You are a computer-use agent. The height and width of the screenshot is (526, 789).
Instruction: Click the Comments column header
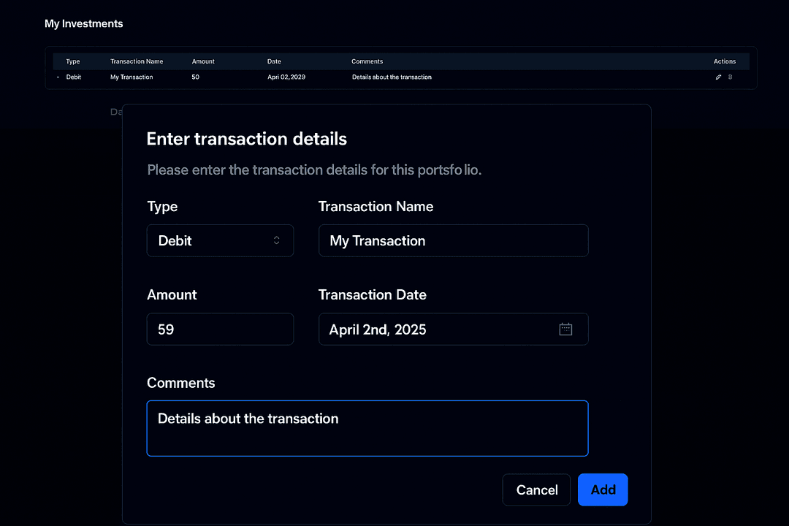point(367,61)
